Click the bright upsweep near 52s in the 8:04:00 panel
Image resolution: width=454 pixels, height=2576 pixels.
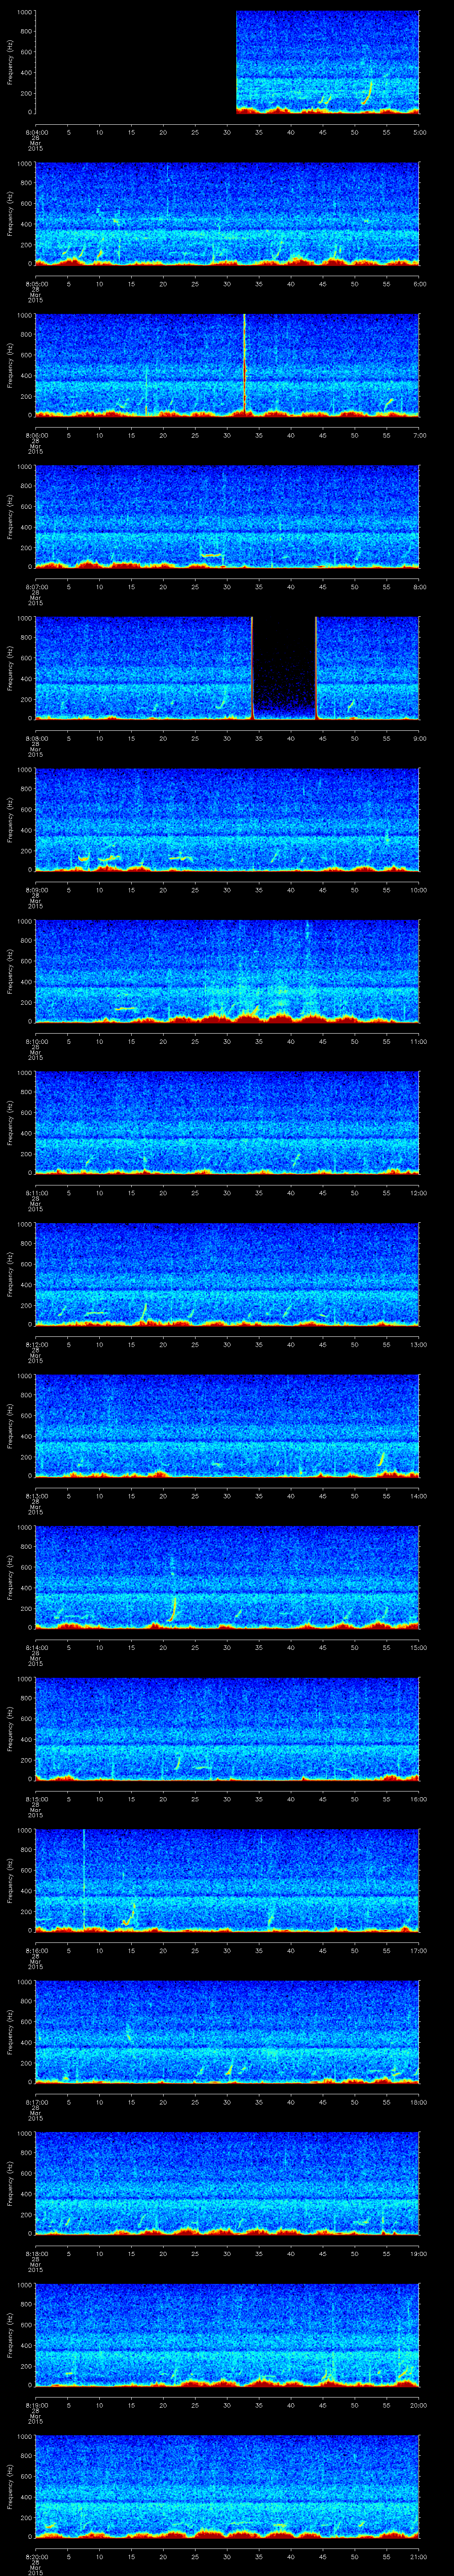[366, 93]
